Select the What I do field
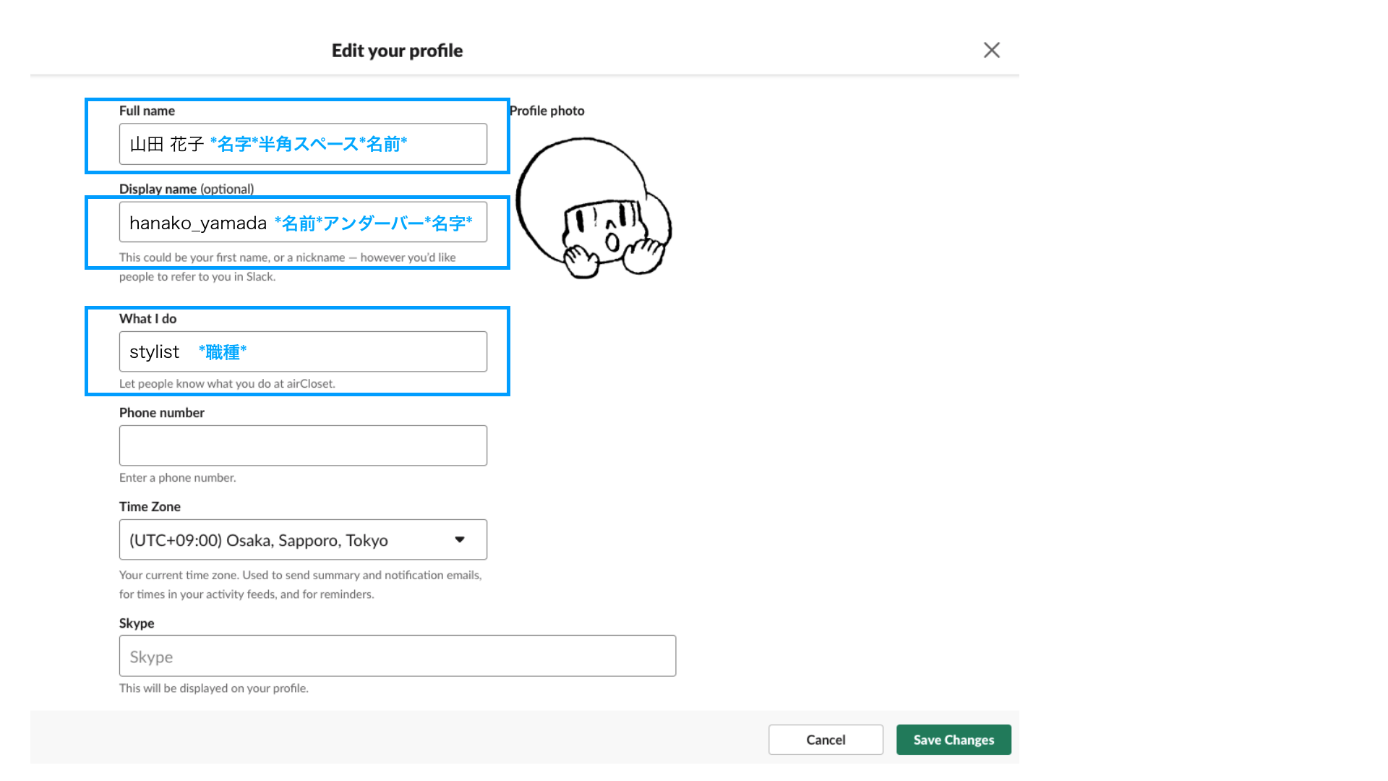1388x781 pixels. (303, 351)
